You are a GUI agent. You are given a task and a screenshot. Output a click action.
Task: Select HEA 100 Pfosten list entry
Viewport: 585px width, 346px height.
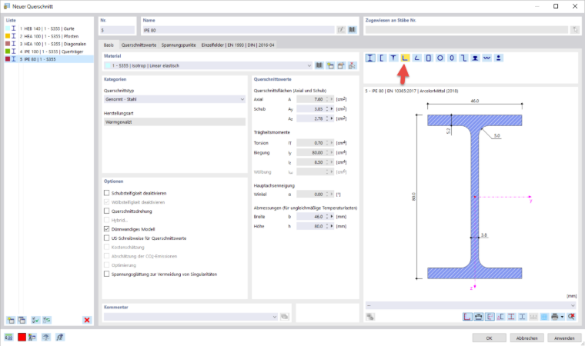pyautogui.click(x=48, y=37)
